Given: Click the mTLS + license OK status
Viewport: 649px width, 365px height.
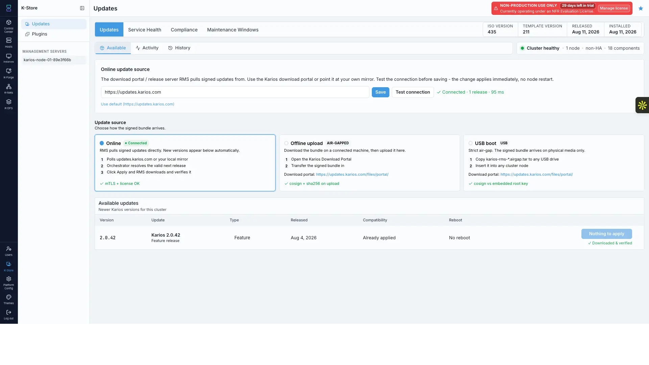Looking at the screenshot, I should pyautogui.click(x=120, y=184).
